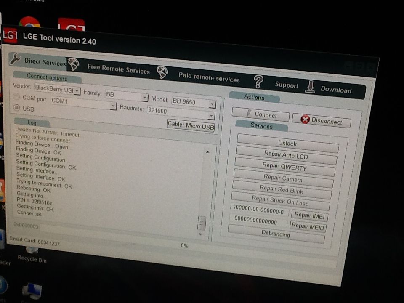Click the Repair IMEI button
404x303 pixels.
[309, 215]
